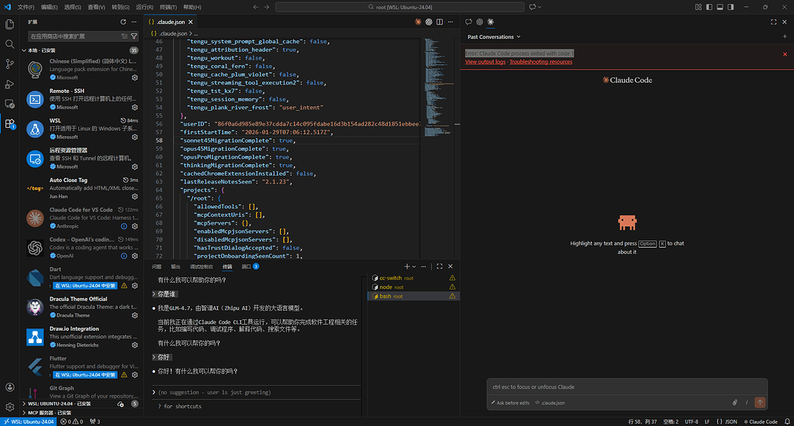The image size is (794, 426).
Task: Open Manage gear at activity bar bottom
Action: (9, 407)
